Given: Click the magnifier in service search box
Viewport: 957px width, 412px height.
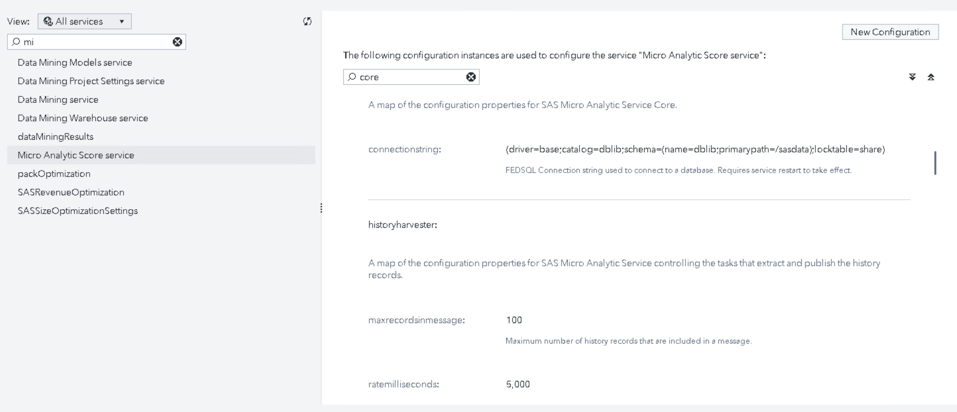Looking at the screenshot, I should coord(16,42).
